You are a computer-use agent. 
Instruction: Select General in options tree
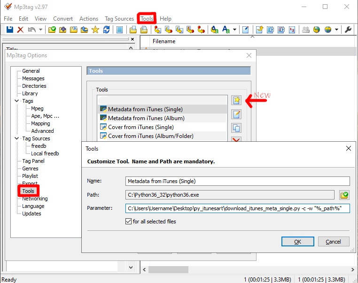pyautogui.click(x=31, y=71)
